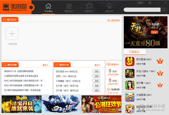Click the 天龙八部3D game icon in rankings

(x=130, y=73)
